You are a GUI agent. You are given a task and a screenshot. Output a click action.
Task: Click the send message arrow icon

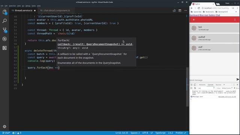pos(237,79)
